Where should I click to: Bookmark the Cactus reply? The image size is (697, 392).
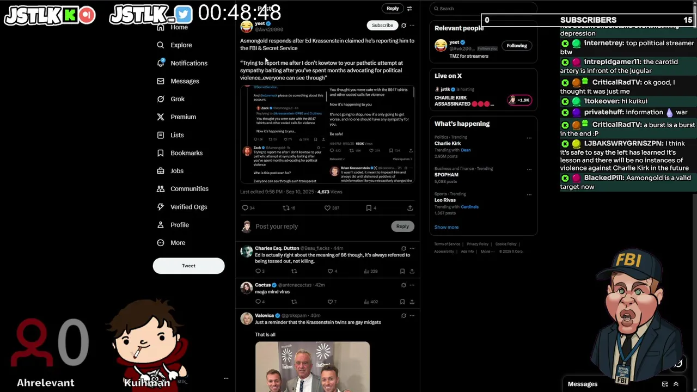pyautogui.click(x=402, y=302)
